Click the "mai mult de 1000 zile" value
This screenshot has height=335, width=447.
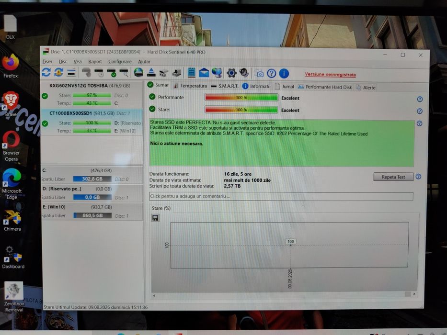coord(247,180)
